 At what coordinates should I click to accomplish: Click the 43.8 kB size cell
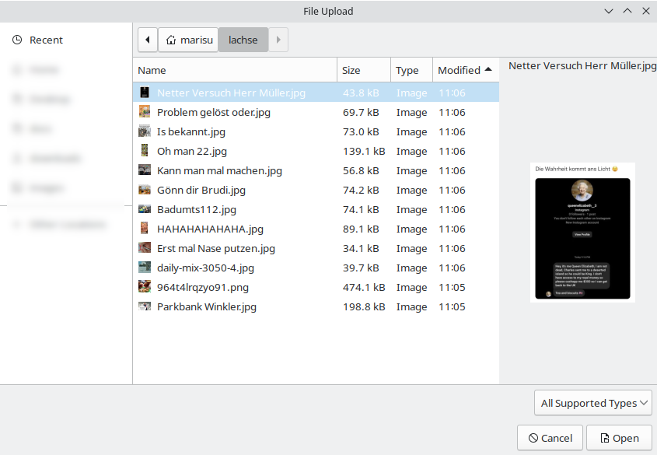point(361,93)
